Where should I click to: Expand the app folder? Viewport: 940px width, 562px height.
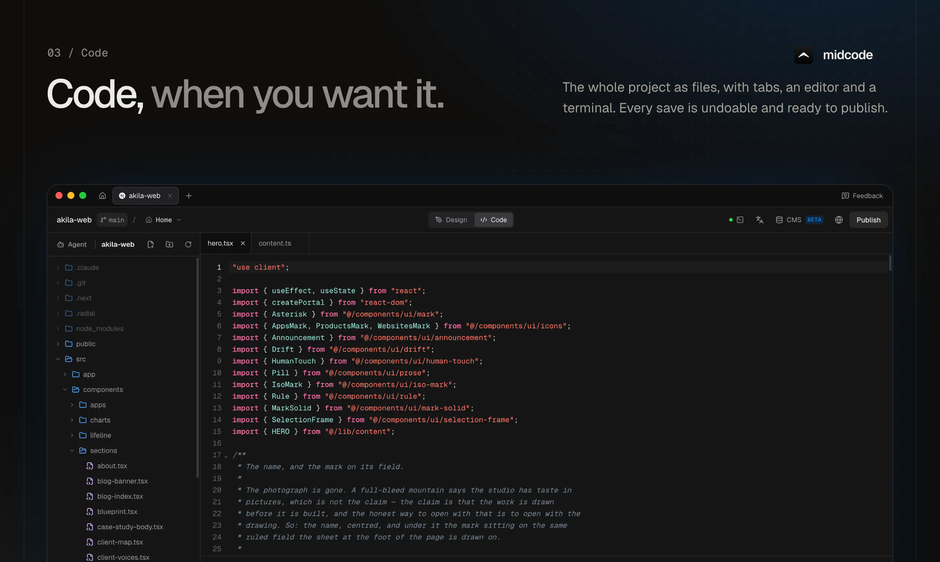(122, 375)
